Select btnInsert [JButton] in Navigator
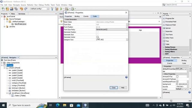The width and height of the screenshot is (192, 108). tap(19, 88)
